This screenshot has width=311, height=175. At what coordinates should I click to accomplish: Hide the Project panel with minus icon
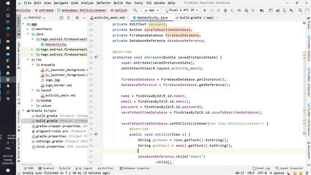(84, 17)
